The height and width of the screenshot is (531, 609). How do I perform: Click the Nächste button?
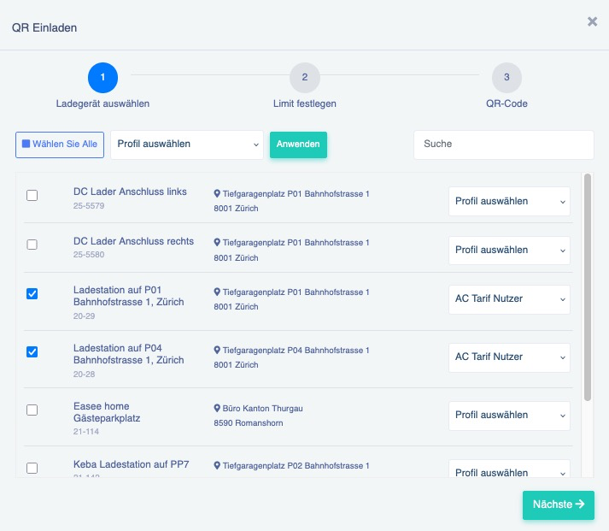pos(558,504)
